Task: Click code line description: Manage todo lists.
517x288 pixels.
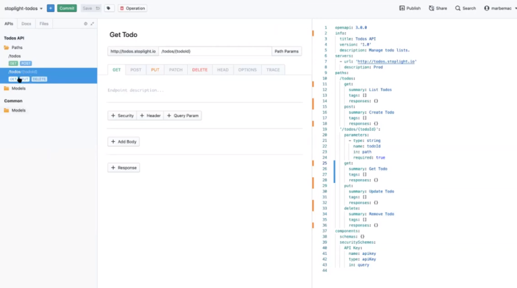Action: pyautogui.click(x=374, y=50)
